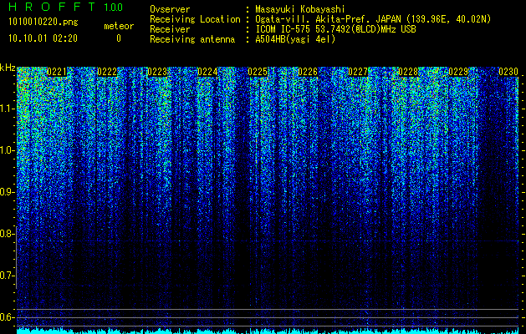Click the 0223 time marker
This screenshot has width=526, height=334.
157,72
